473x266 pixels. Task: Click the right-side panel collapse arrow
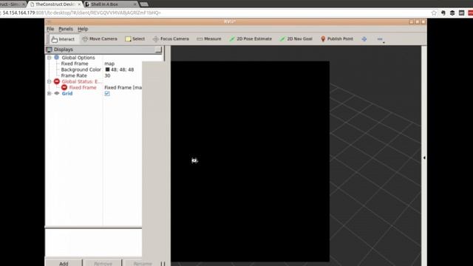(x=424, y=157)
